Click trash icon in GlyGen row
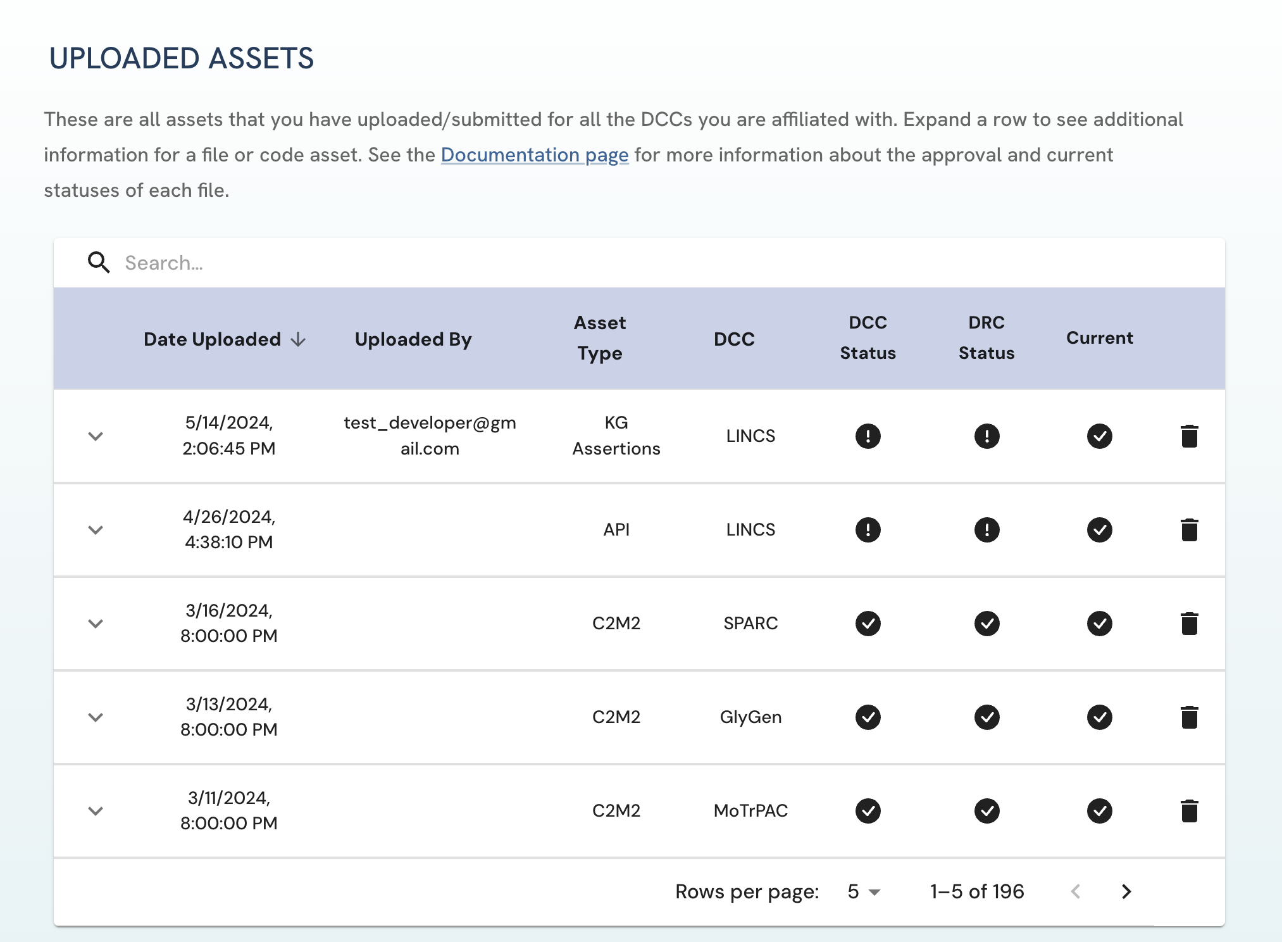The height and width of the screenshot is (942, 1282). pos(1189,717)
